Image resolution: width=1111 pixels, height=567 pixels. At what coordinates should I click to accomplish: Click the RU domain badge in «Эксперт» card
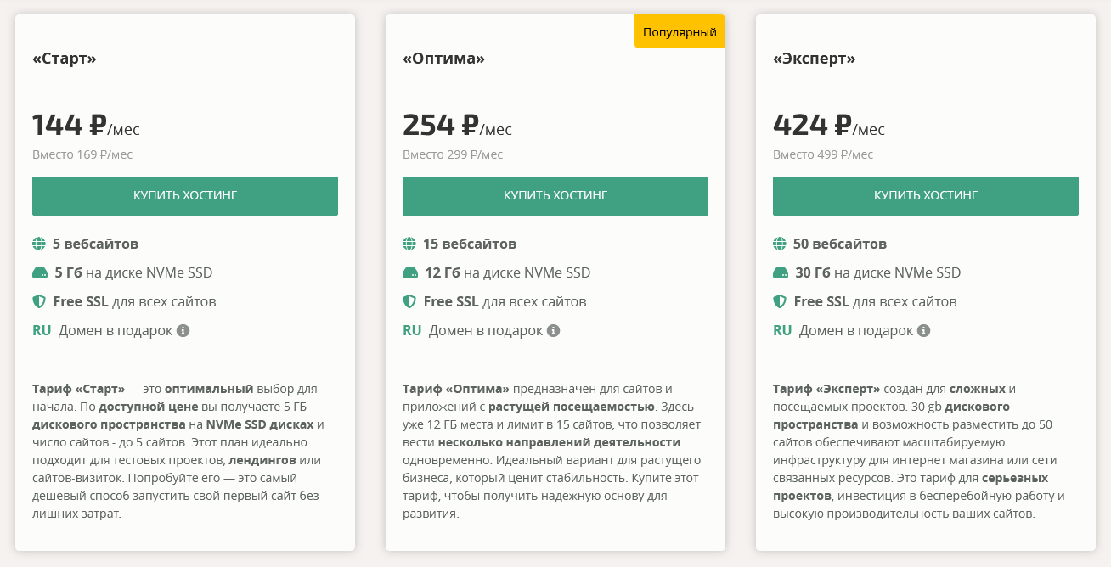pos(782,331)
